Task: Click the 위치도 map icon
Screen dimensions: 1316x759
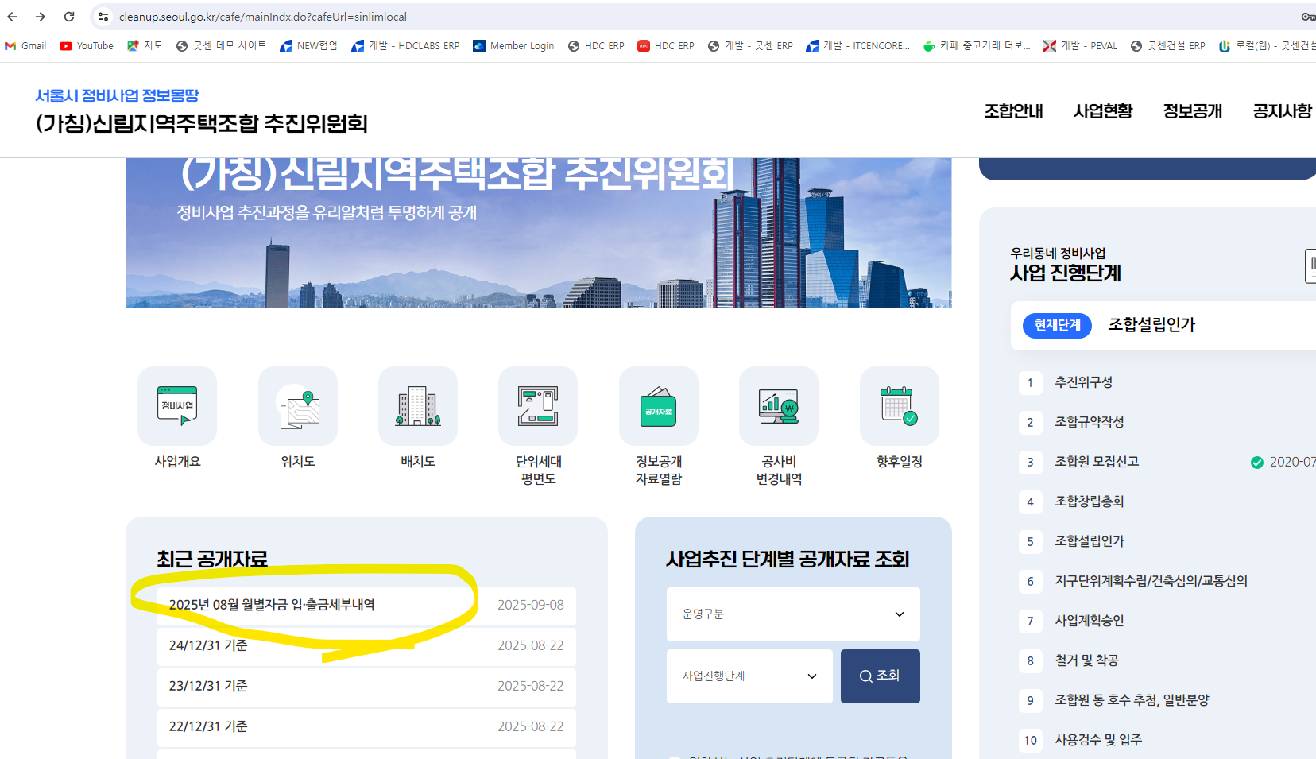Action: pyautogui.click(x=298, y=406)
